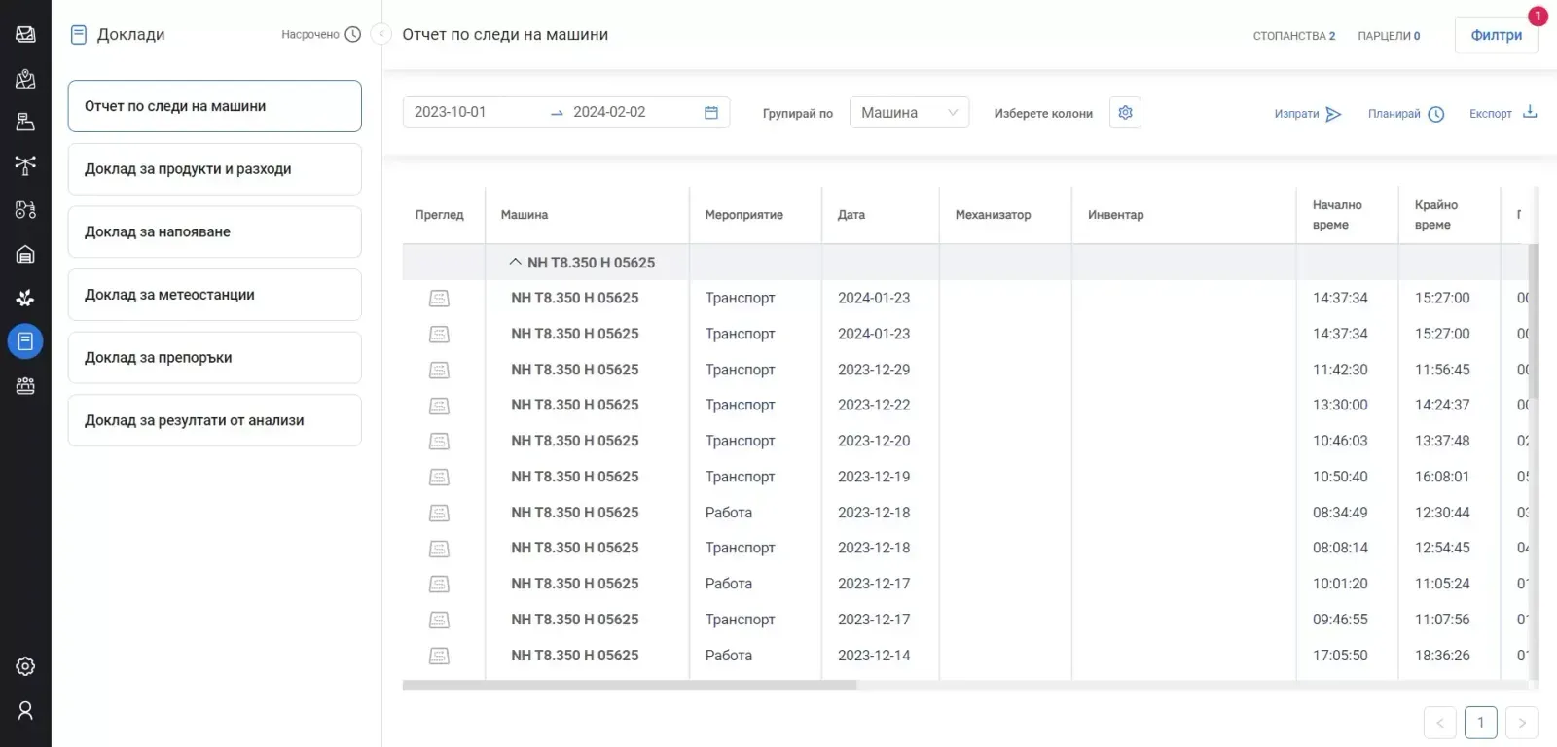Click the Изпрати link
The image size is (1557, 747).
(x=1296, y=114)
